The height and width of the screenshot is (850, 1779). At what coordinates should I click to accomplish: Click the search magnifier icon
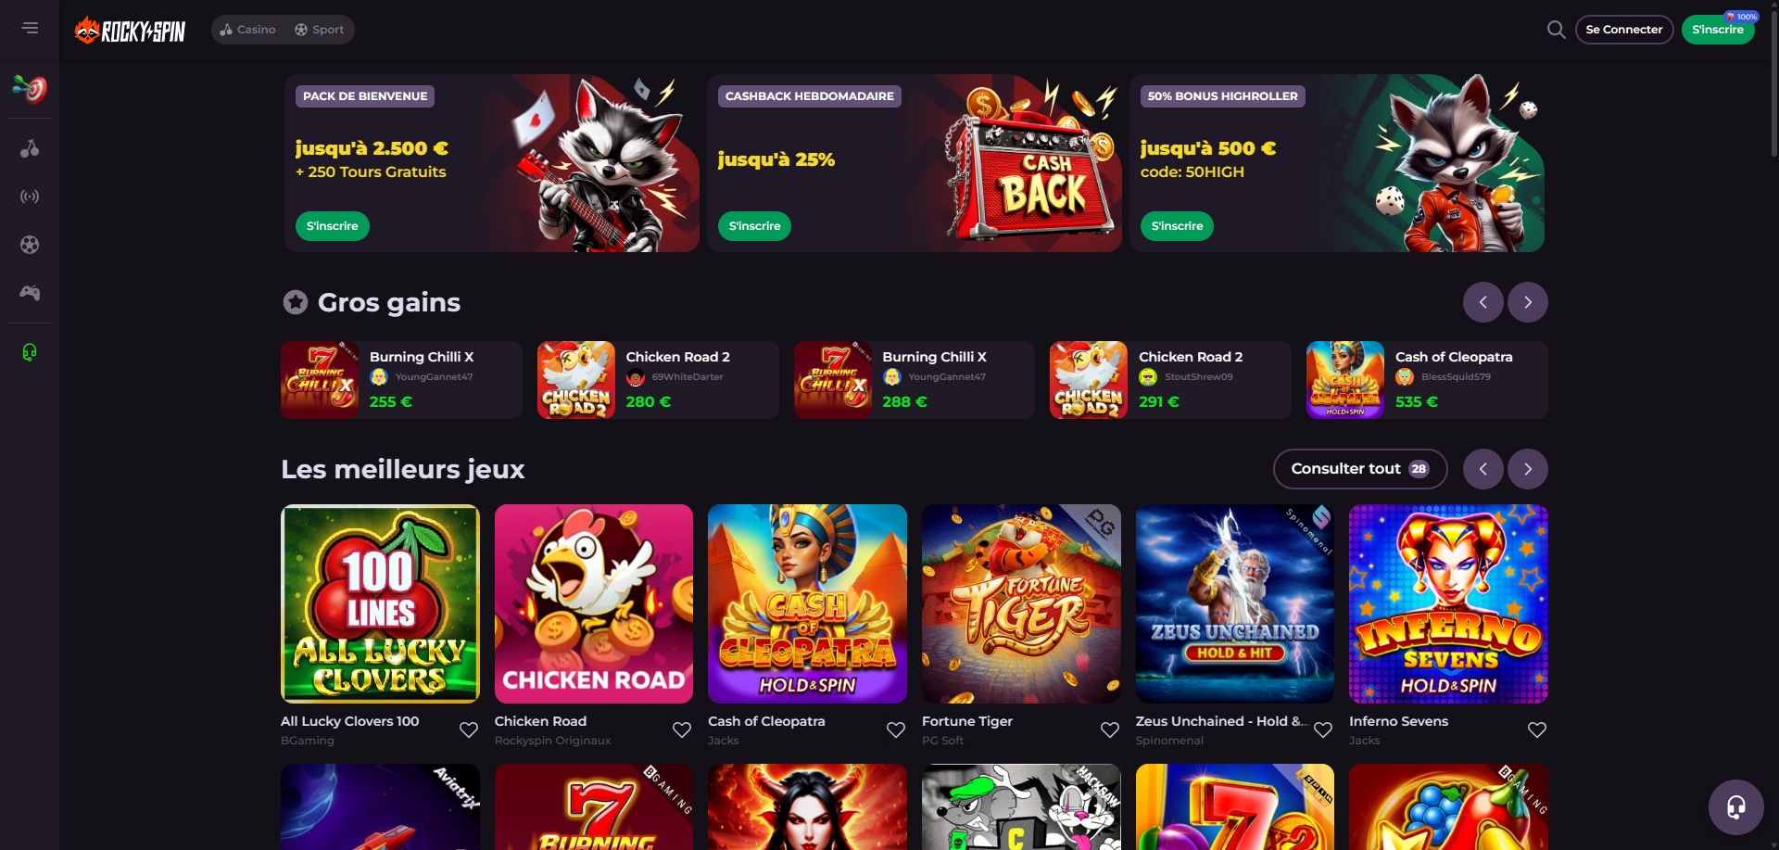1556,30
